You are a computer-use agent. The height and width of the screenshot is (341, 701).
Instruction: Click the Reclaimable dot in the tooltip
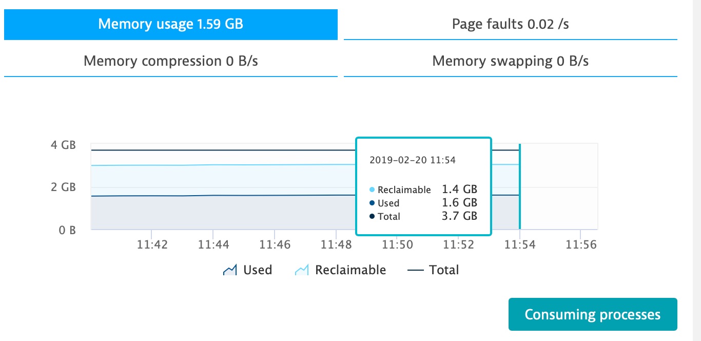tap(372, 190)
